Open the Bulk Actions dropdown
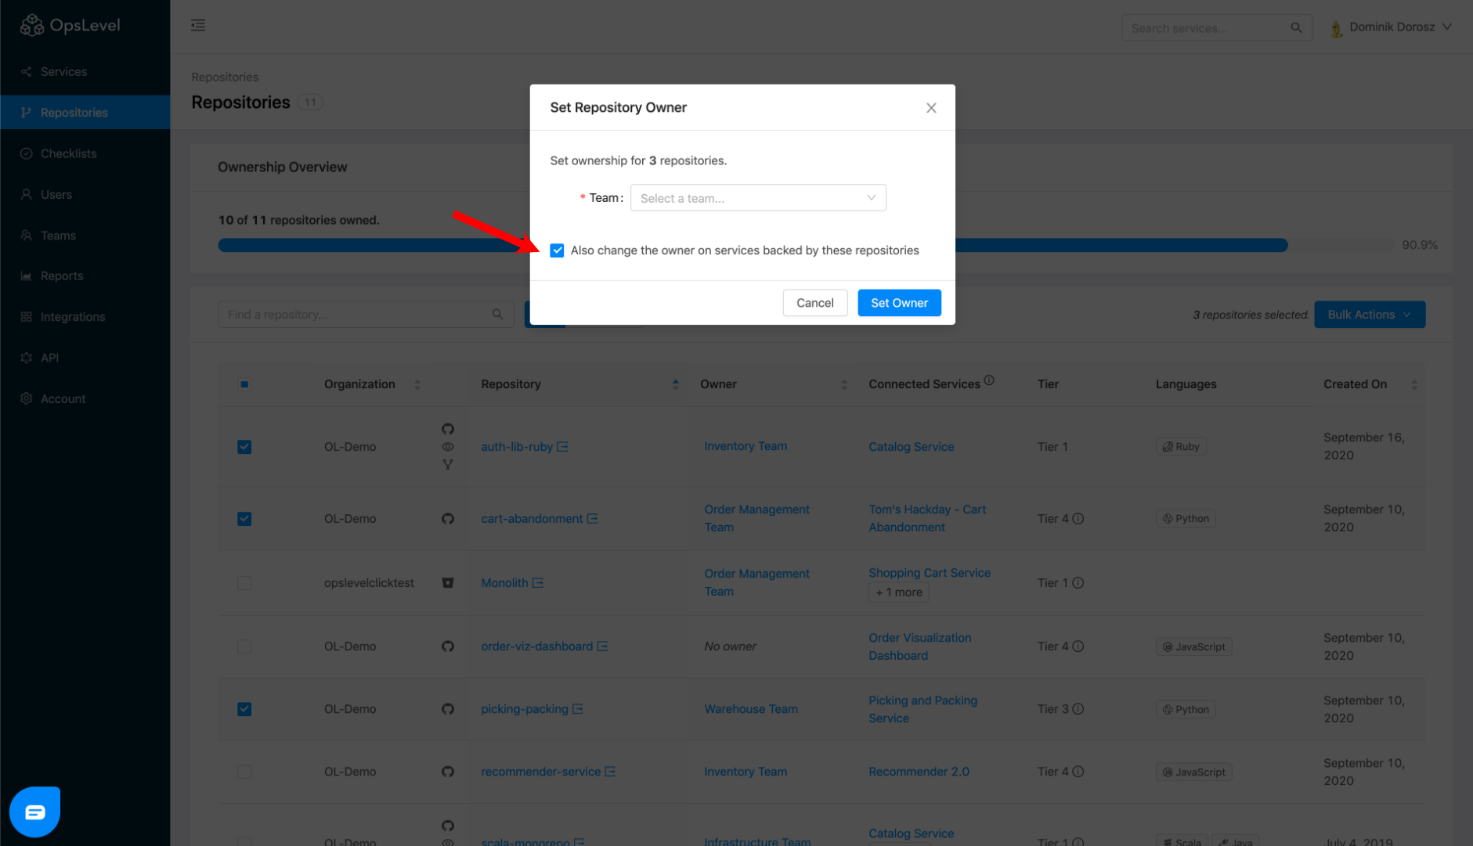Image resolution: width=1473 pixels, height=846 pixels. pos(1370,315)
